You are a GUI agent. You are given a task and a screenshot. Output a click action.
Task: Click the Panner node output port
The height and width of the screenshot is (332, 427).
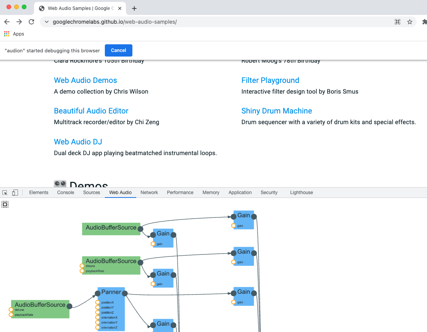pos(125,293)
